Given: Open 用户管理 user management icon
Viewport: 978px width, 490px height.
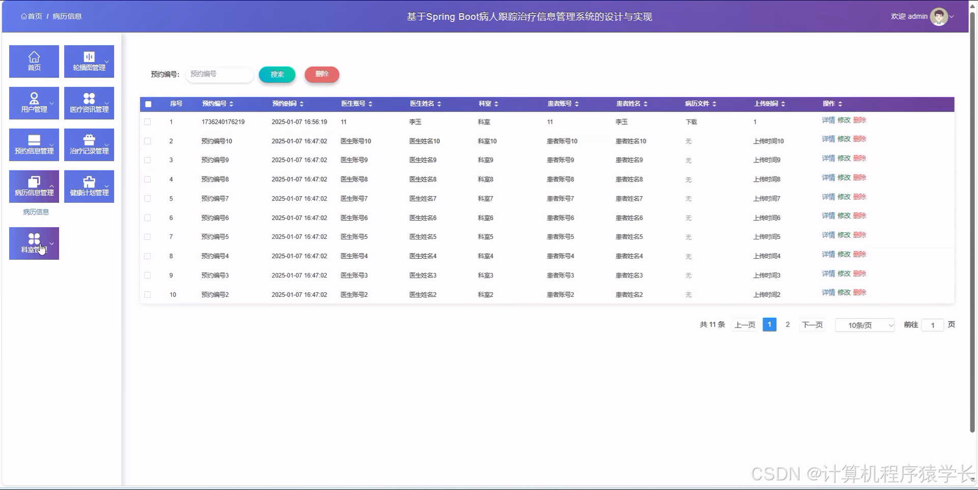Looking at the screenshot, I should [34, 103].
